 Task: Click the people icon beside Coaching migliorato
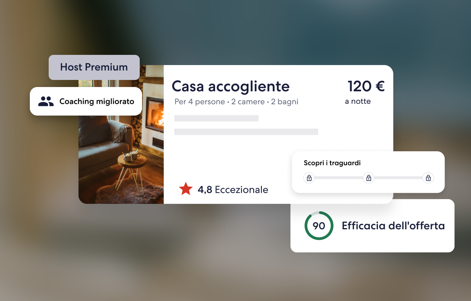46,102
